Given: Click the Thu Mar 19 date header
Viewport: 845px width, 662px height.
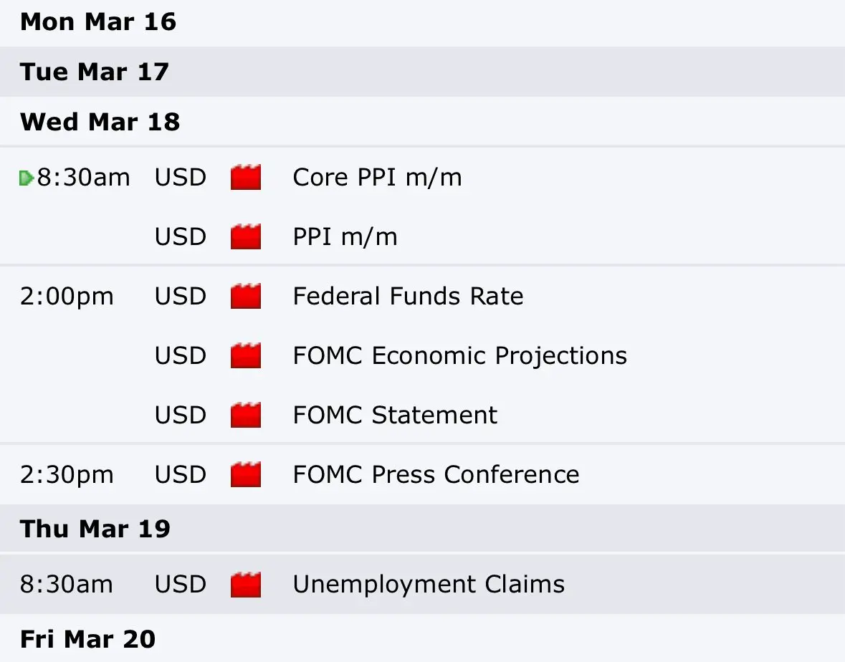Looking at the screenshot, I should tap(95, 529).
